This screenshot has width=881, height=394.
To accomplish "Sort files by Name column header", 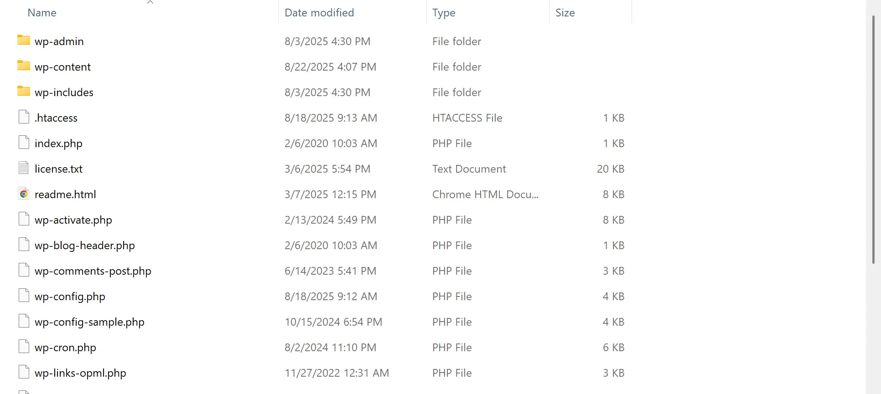I will click(x=42, y=13).
